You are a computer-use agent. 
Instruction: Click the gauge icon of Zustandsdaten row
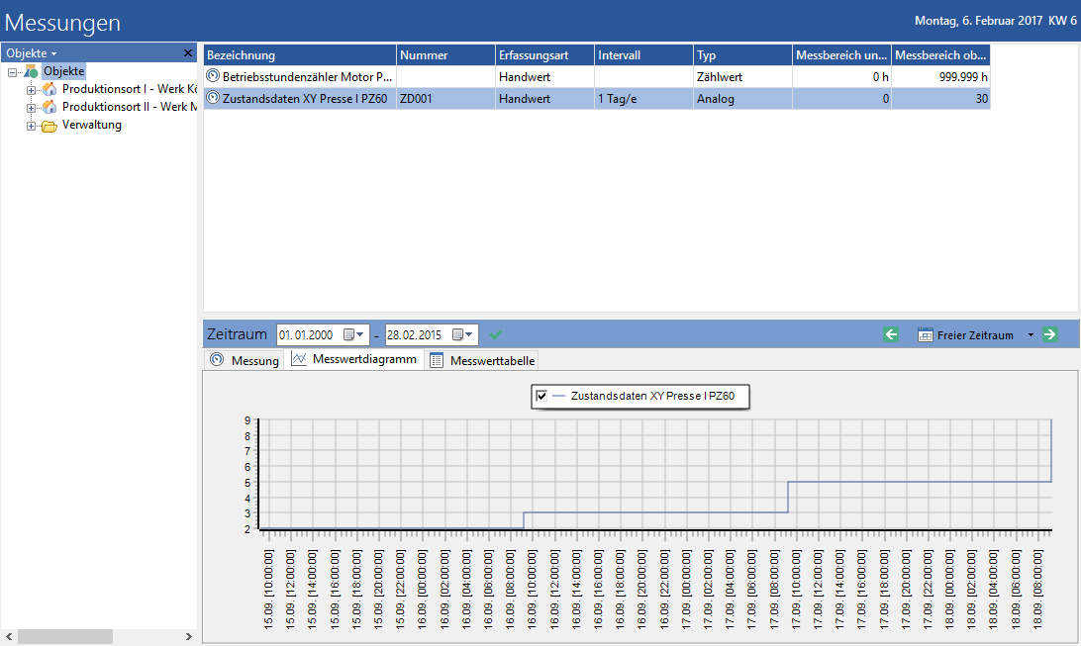click(213, 98)
